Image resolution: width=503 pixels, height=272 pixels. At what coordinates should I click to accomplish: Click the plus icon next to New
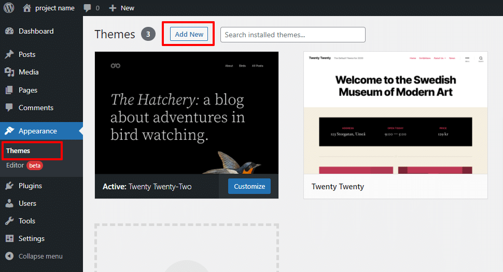click(x=113, y=8)
